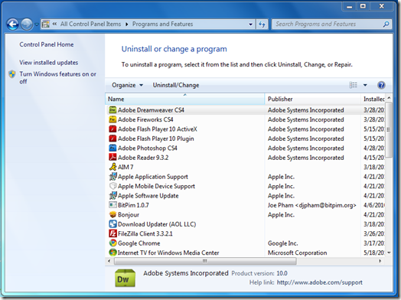Screen dimensions: 401x300
Task: Select Apple Mobile Device Support name text
Action: 156,186
